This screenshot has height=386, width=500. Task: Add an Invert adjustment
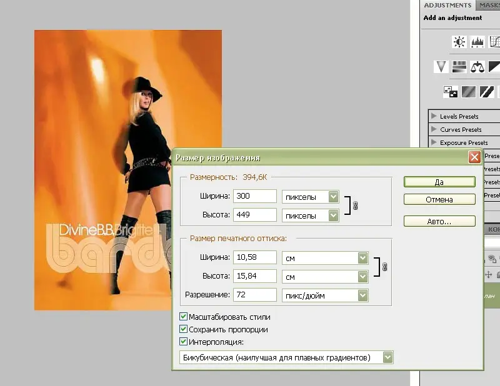click(451, 92)
